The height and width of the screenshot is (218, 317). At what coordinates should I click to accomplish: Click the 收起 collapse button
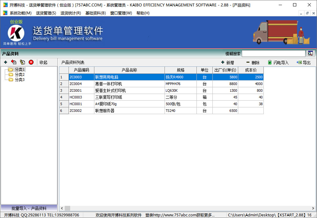point(43,62)
